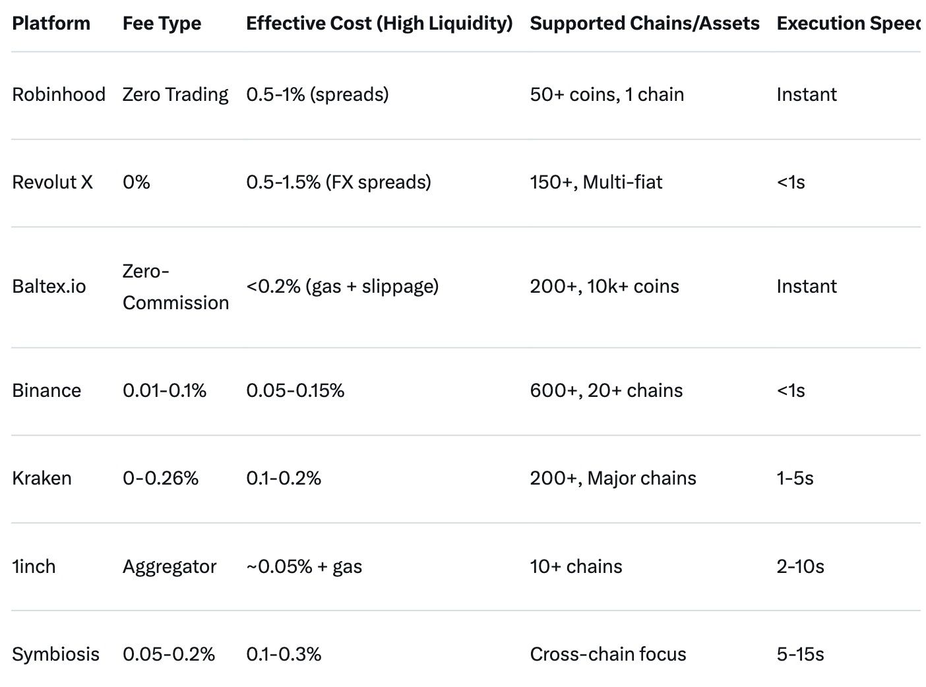Select the 1inch platform cell
Viewport: 926px width, 687px height.
point(34,566)
